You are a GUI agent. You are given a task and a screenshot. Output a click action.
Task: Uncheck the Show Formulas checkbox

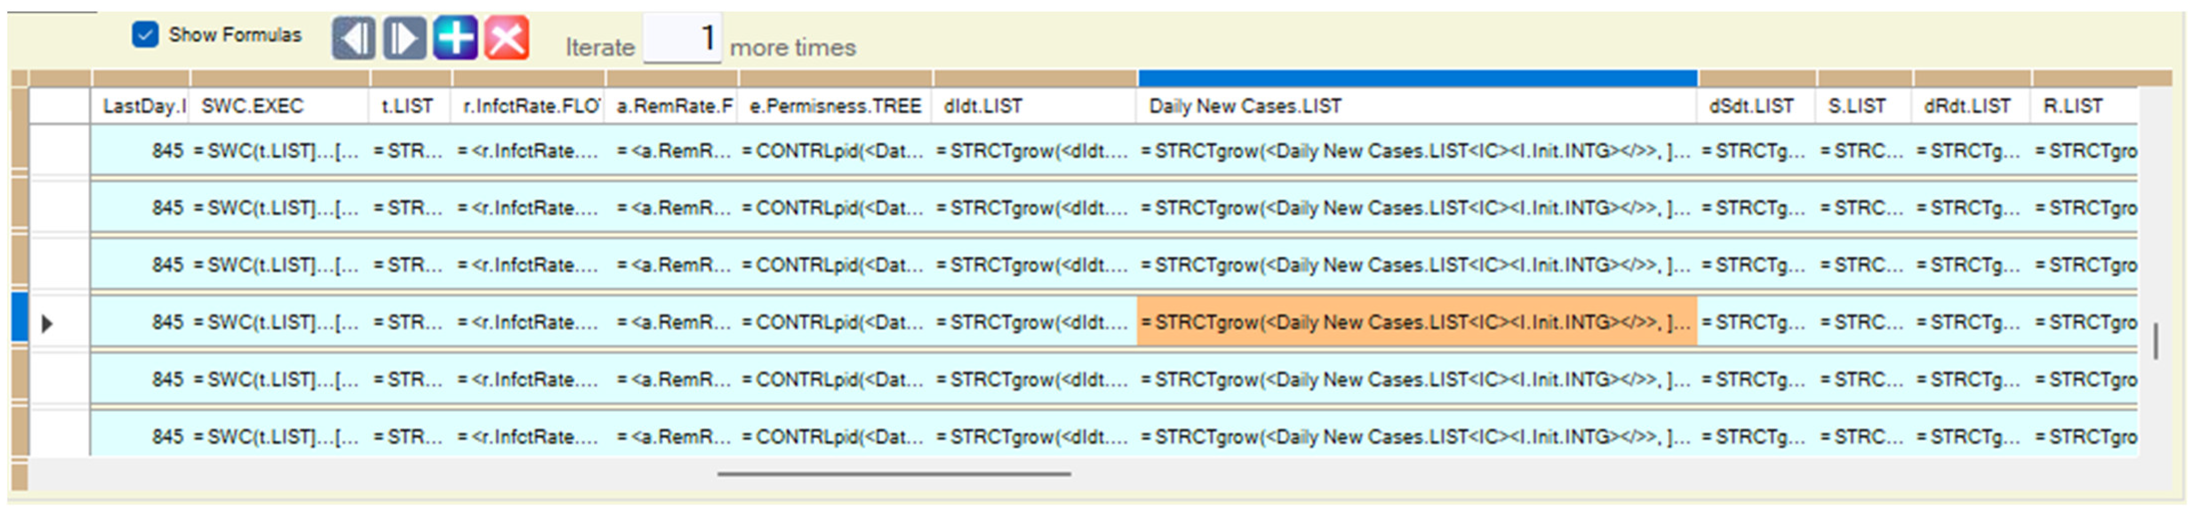click(145, 35)
